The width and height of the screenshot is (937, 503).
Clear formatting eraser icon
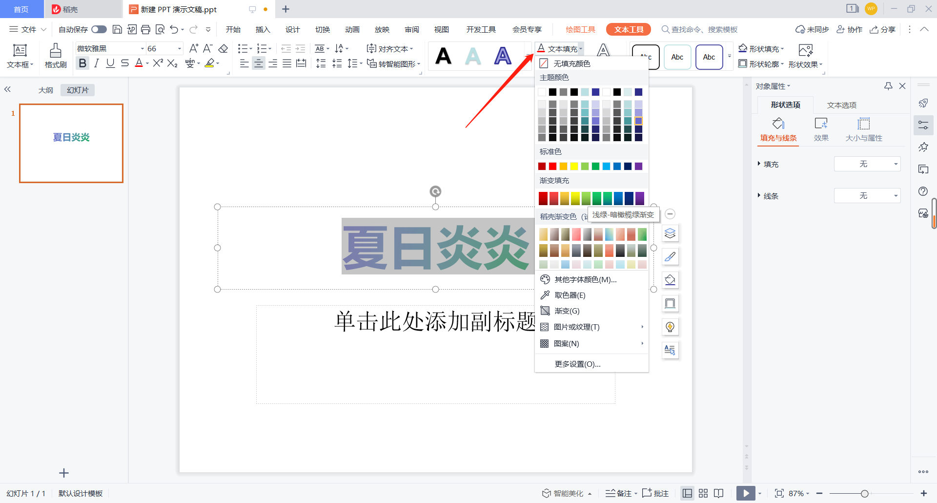click(x=223, y=48)
